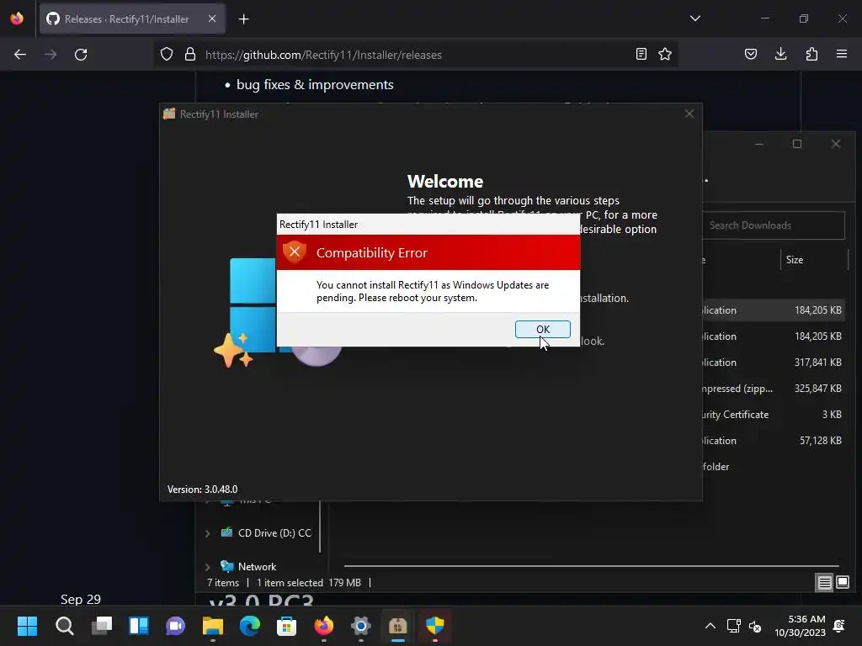The width and height of the screenshot is (862, 646).
Task: Open Firefox extensions puzzle icon
Action: [811, 54]
